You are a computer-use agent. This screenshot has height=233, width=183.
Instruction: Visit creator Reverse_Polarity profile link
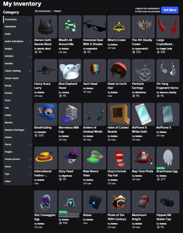[168, 93]
